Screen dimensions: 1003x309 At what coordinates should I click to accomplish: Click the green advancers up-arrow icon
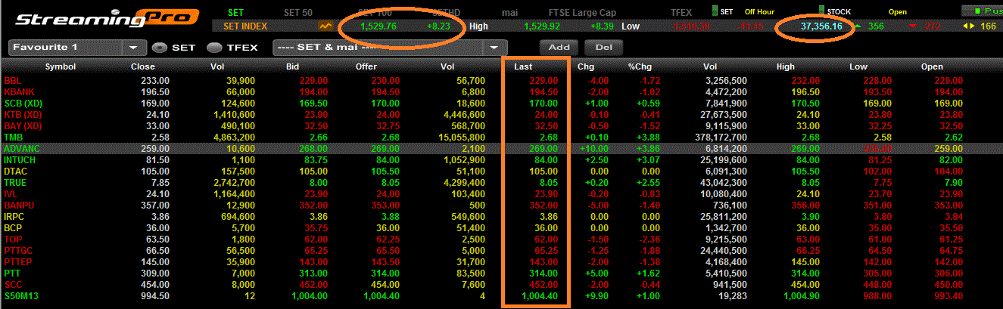(x=857, y=26)
